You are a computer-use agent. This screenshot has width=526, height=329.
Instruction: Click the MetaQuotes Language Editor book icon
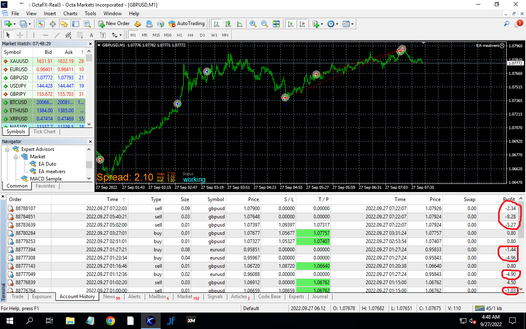138,24
